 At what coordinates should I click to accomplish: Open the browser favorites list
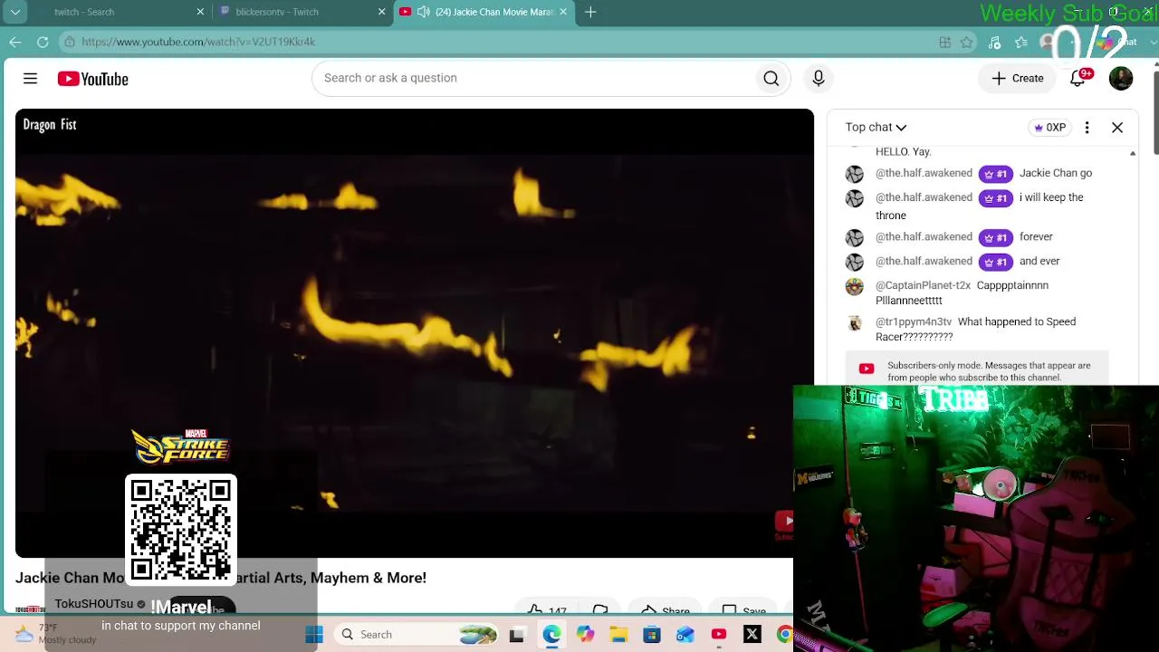click(x=1021, y=42)
